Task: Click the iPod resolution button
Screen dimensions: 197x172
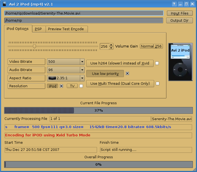Action: 52,86
